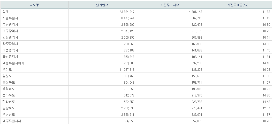Select the 강원도 row label
This screenshot has width=273, height=125.
click(x=7, y=76)
